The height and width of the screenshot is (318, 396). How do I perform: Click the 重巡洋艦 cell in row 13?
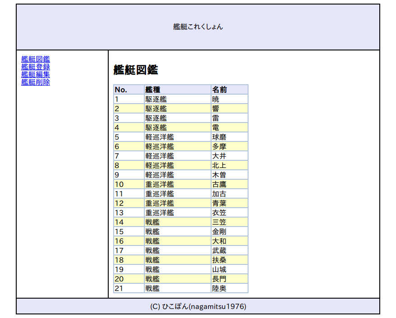click(178, 213)
